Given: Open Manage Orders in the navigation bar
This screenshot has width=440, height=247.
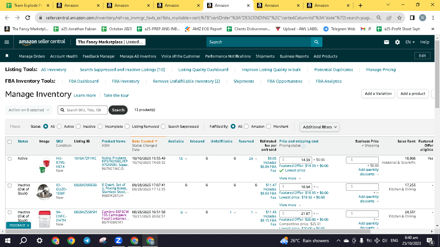Looking at the screenshot, I should tap(32, 56).
